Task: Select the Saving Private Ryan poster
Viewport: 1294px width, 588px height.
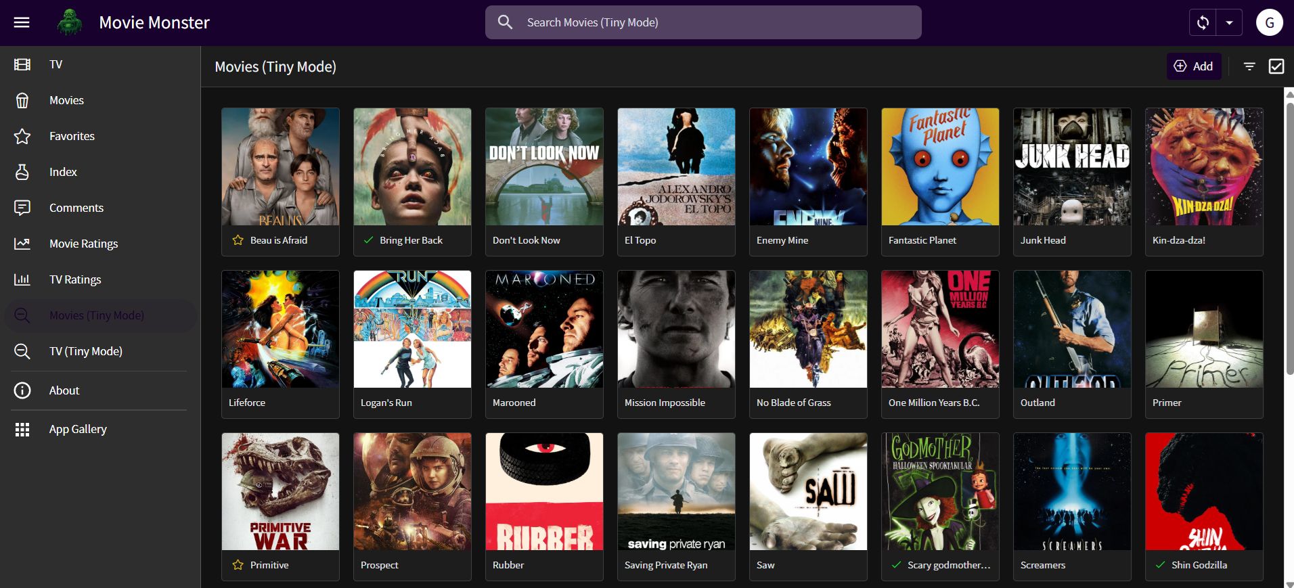Action: pos(676,492)
